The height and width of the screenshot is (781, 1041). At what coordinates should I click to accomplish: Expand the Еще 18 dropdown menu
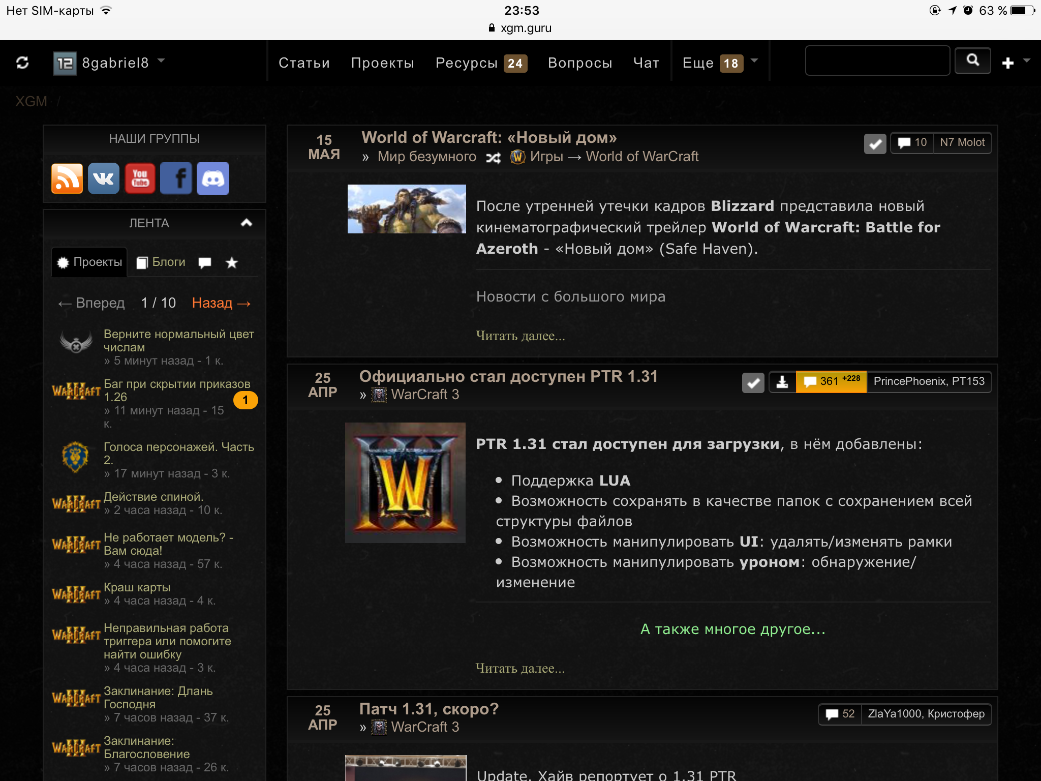720,63
